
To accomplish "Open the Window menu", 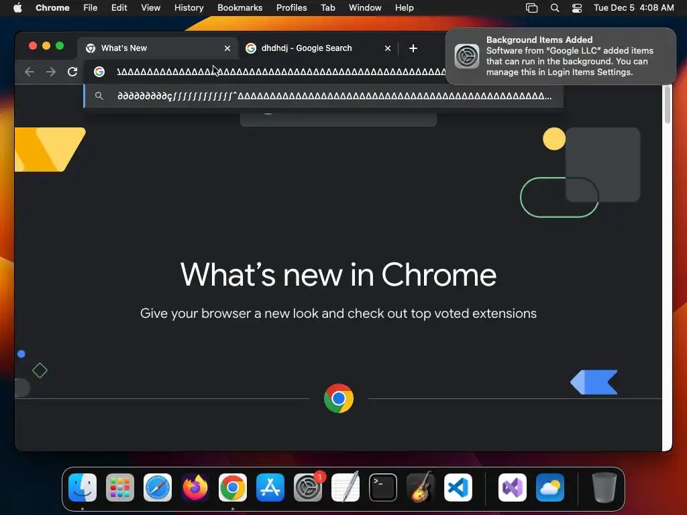I will point(365,8).
